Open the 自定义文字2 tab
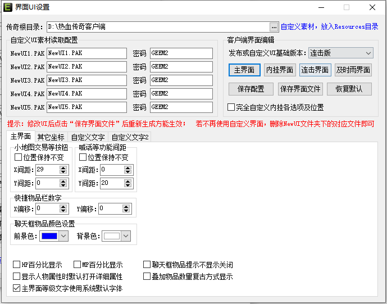This screenshot has width=387, height=304. (130, 137)
